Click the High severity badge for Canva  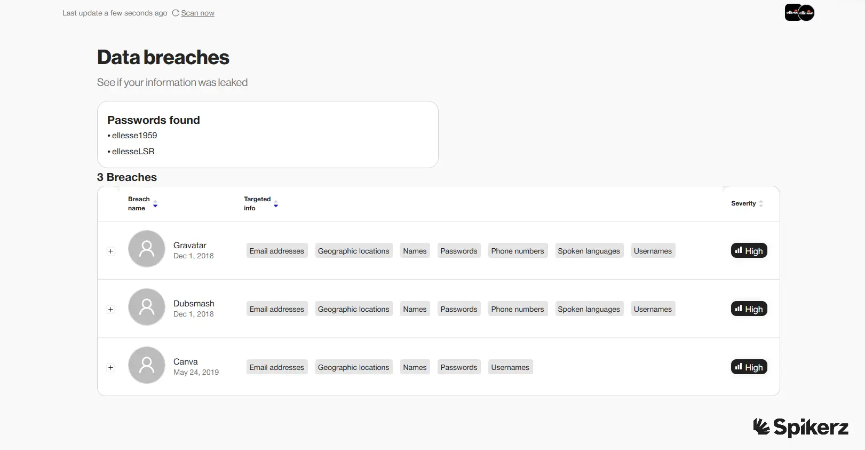[x=749, y=367]
